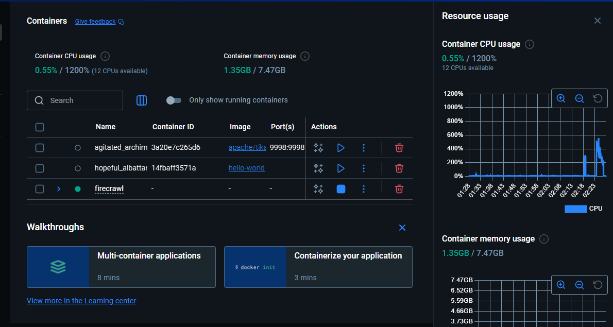
Task: Check the select-all containers checkbox
Action: click(x=40, y=127)
